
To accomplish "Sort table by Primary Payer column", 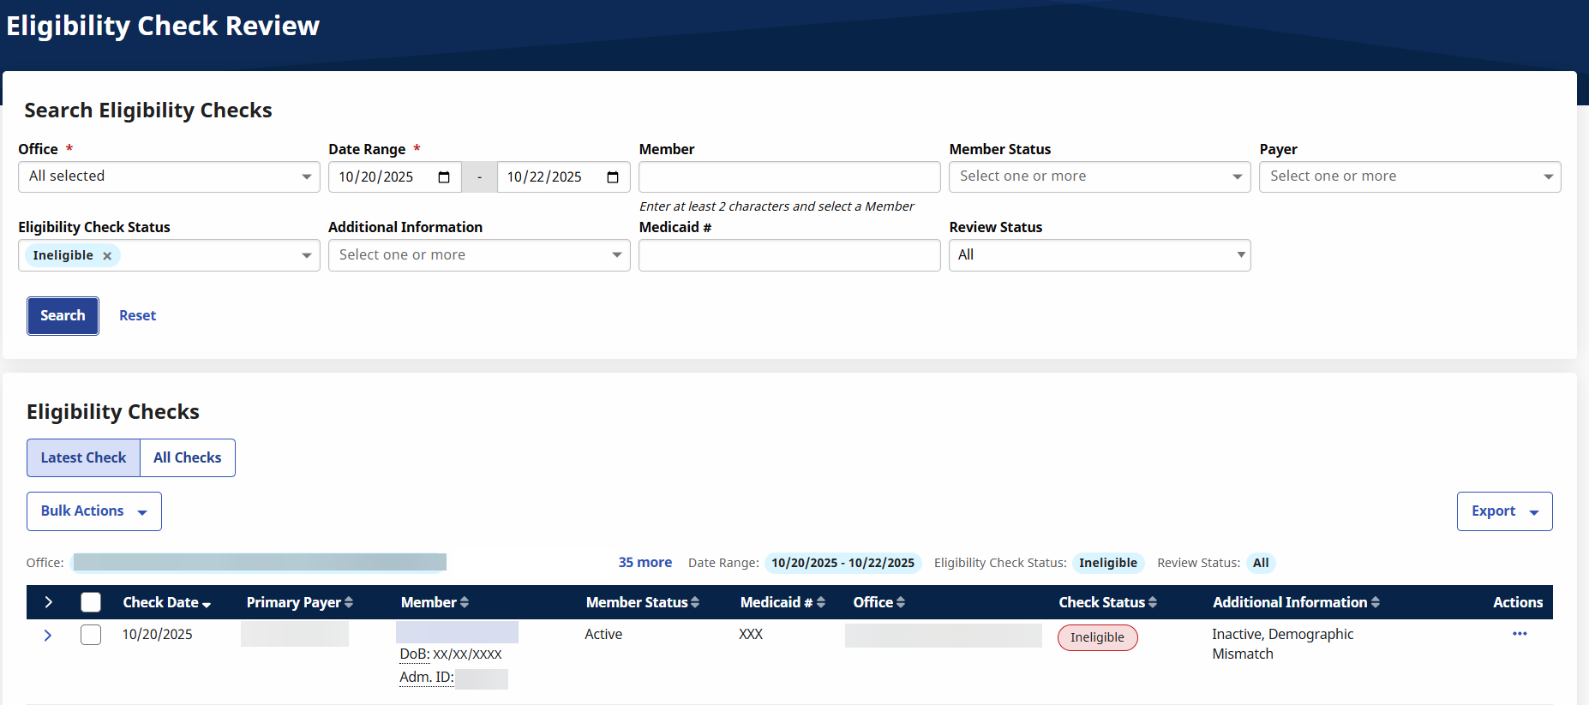I will tap(299, 603).
